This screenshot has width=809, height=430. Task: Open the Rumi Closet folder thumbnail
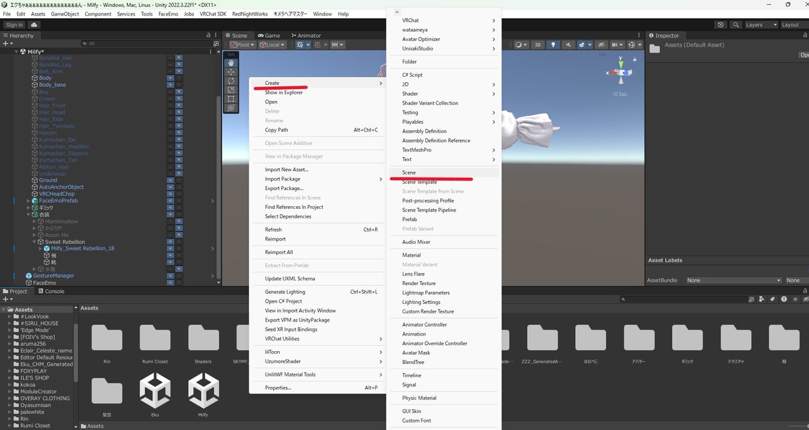coord(155,340)
